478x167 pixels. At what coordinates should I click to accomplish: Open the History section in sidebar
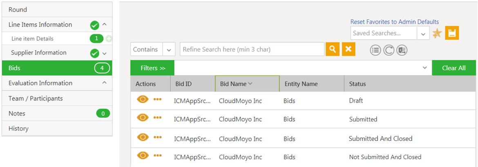18,129
